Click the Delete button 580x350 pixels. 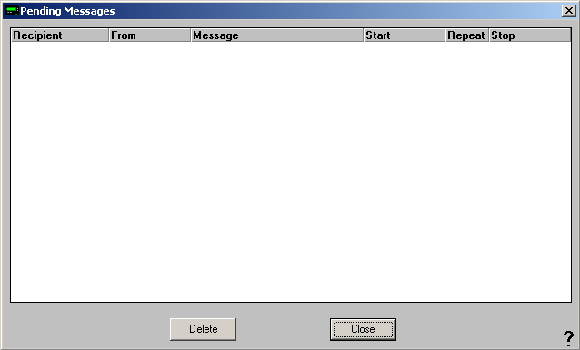pyautogui.click(x=203, y=329)
